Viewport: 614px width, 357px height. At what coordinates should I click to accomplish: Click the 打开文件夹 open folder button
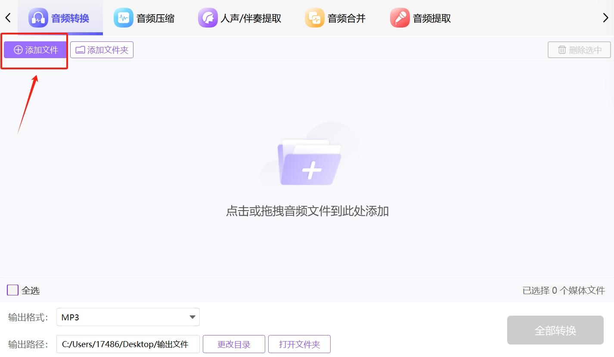click(299, 344)
